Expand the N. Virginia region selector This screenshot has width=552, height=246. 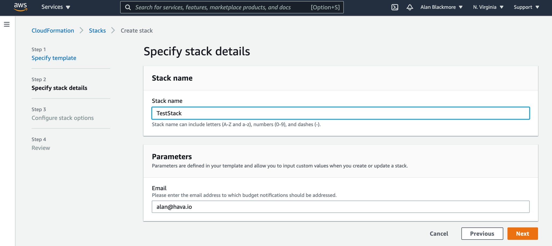tap(488, 7)
